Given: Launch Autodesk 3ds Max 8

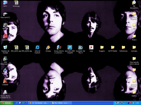Looking at the screenshot, I should click(x=80, y=49).
